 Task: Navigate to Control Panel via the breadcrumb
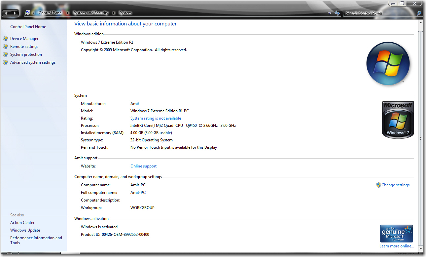pos(50,13)
